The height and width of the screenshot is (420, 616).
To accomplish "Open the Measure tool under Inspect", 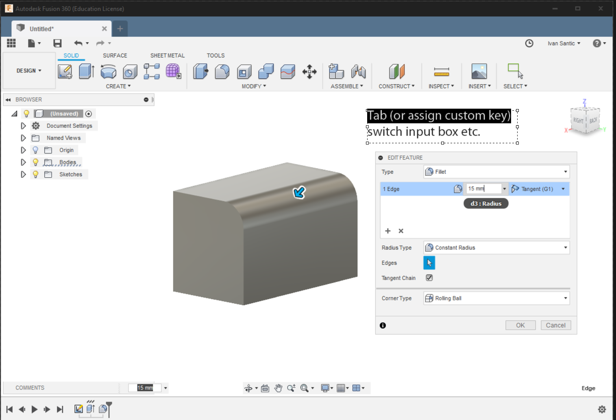I will (x=441, y=71).
